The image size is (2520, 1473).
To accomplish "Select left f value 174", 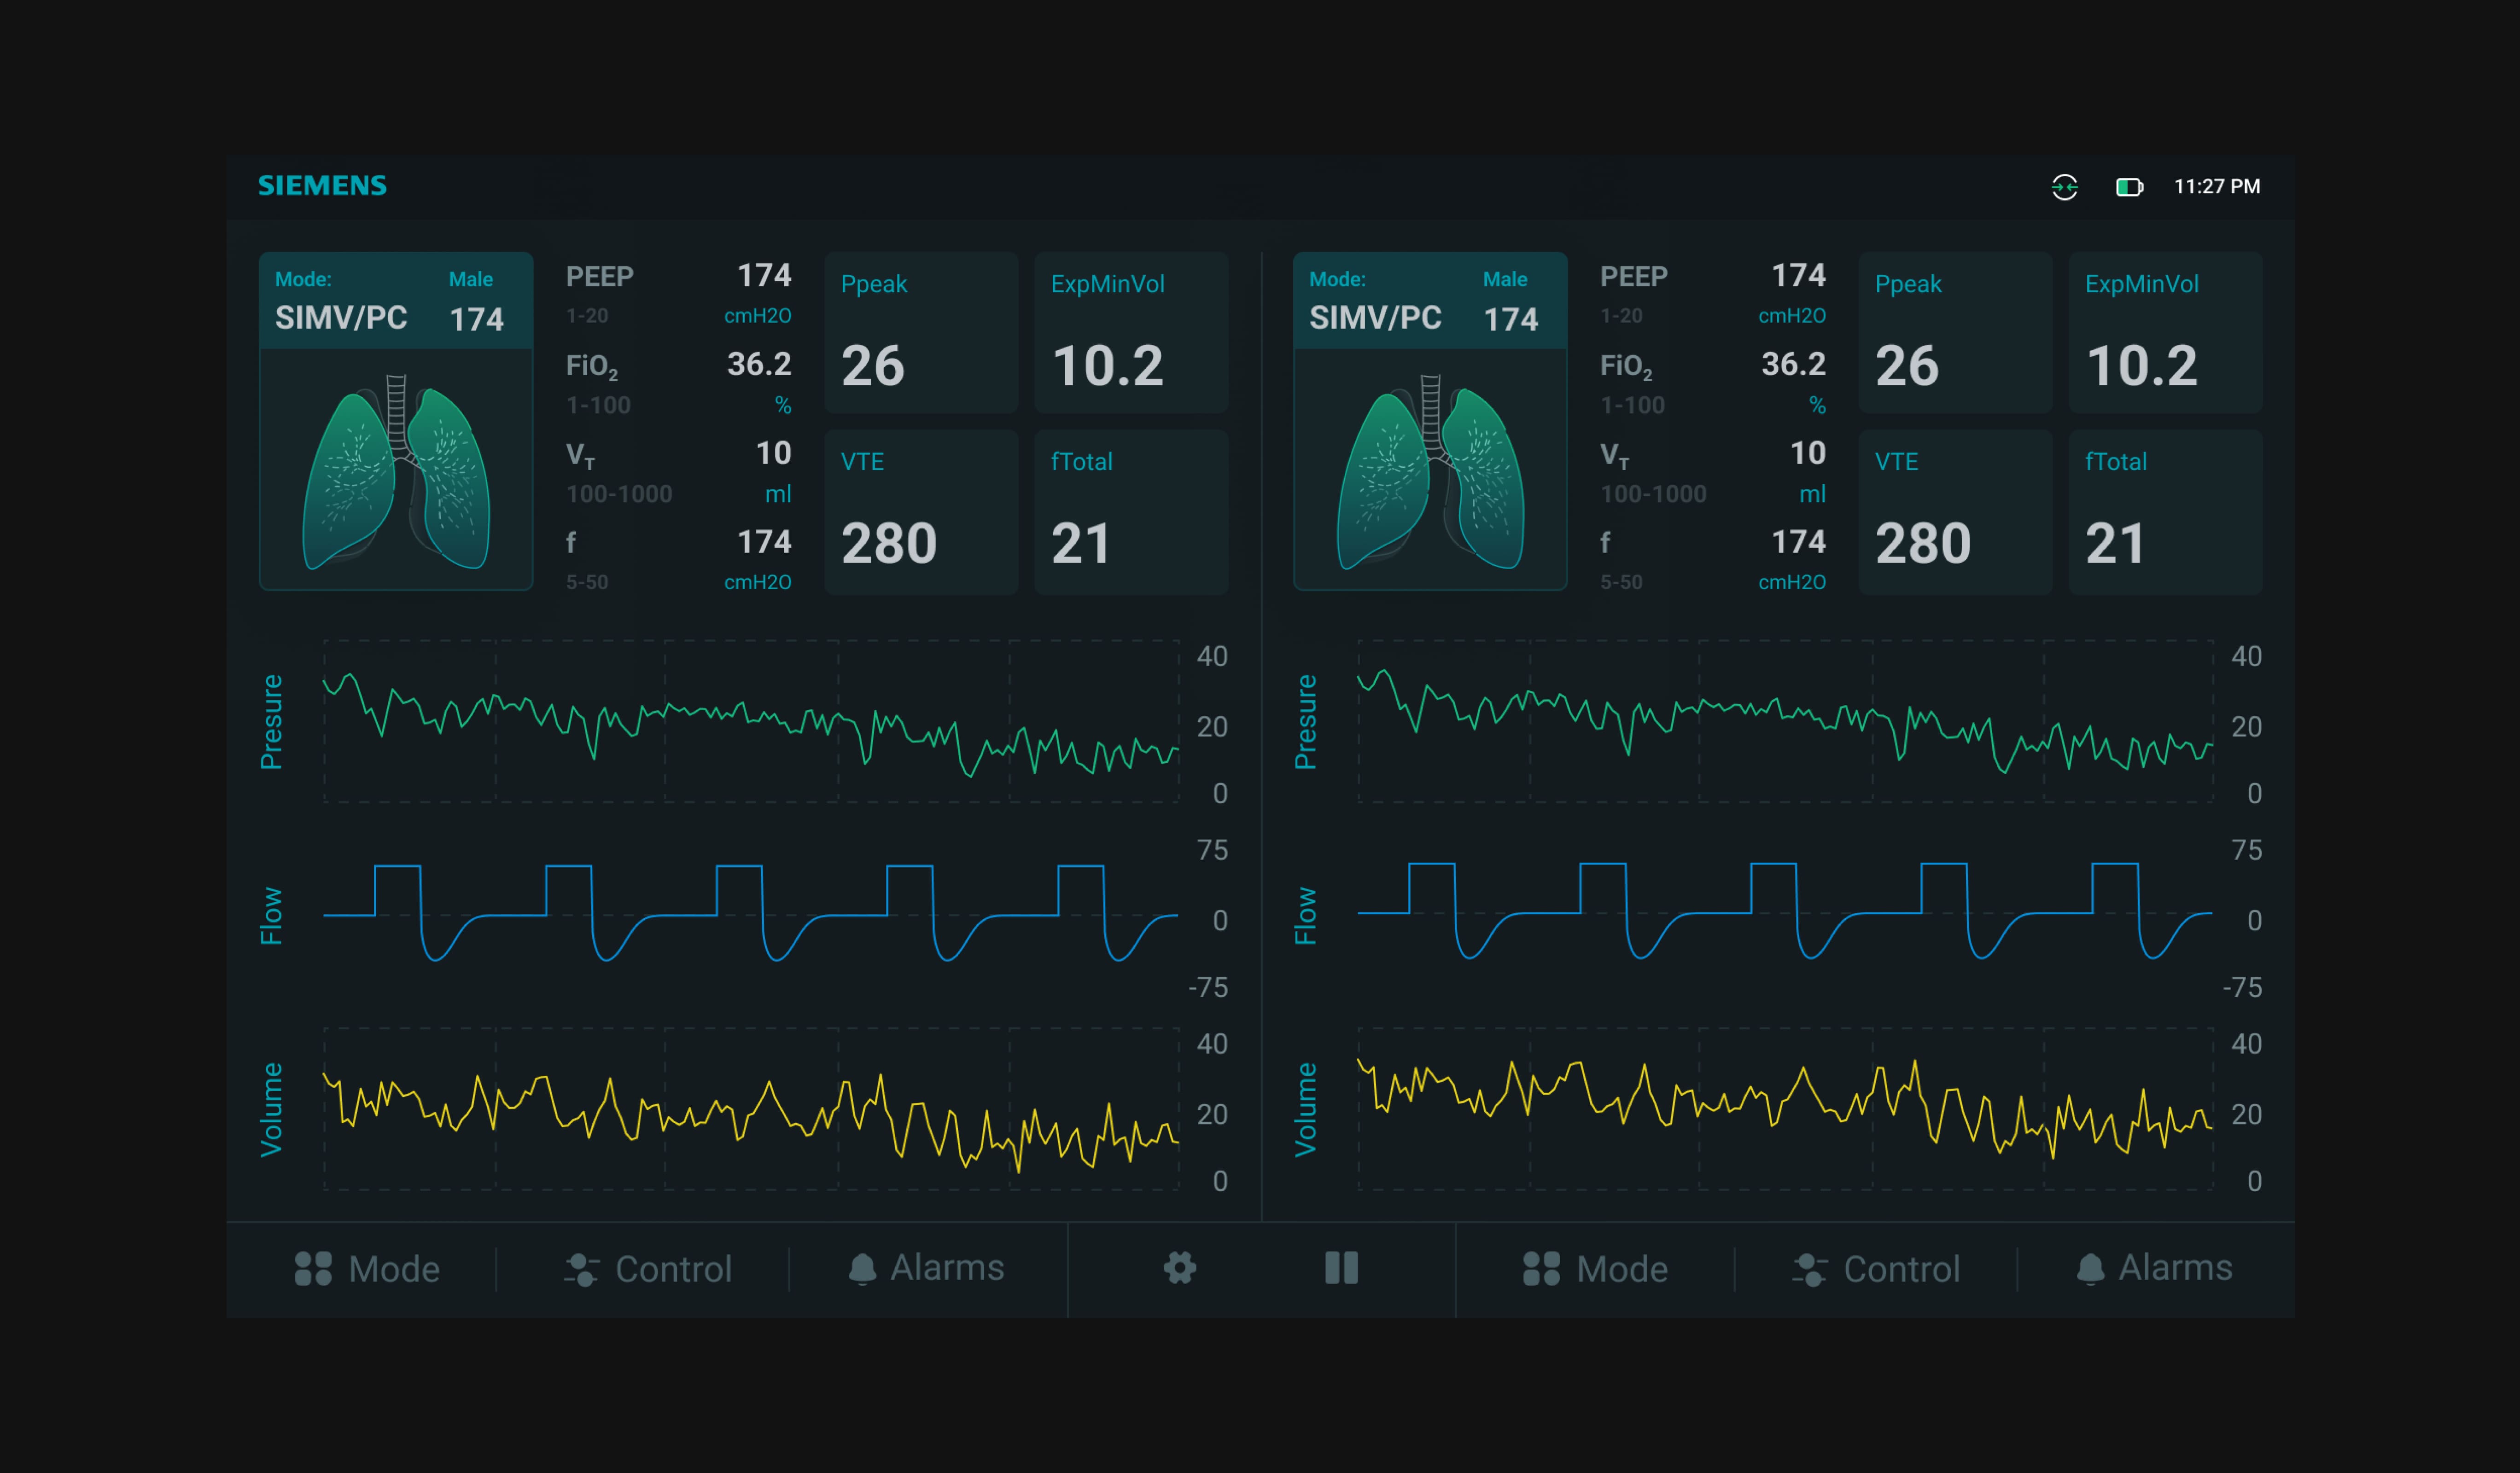I will [x=764, y=542].
